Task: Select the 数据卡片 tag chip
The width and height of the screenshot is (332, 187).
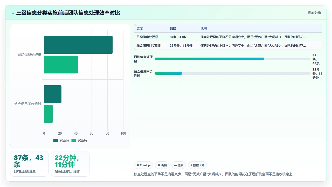Action: 197,165
